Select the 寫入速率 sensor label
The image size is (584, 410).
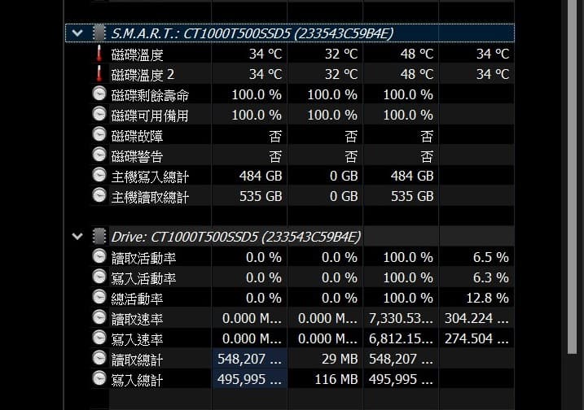tap(137, 339)
